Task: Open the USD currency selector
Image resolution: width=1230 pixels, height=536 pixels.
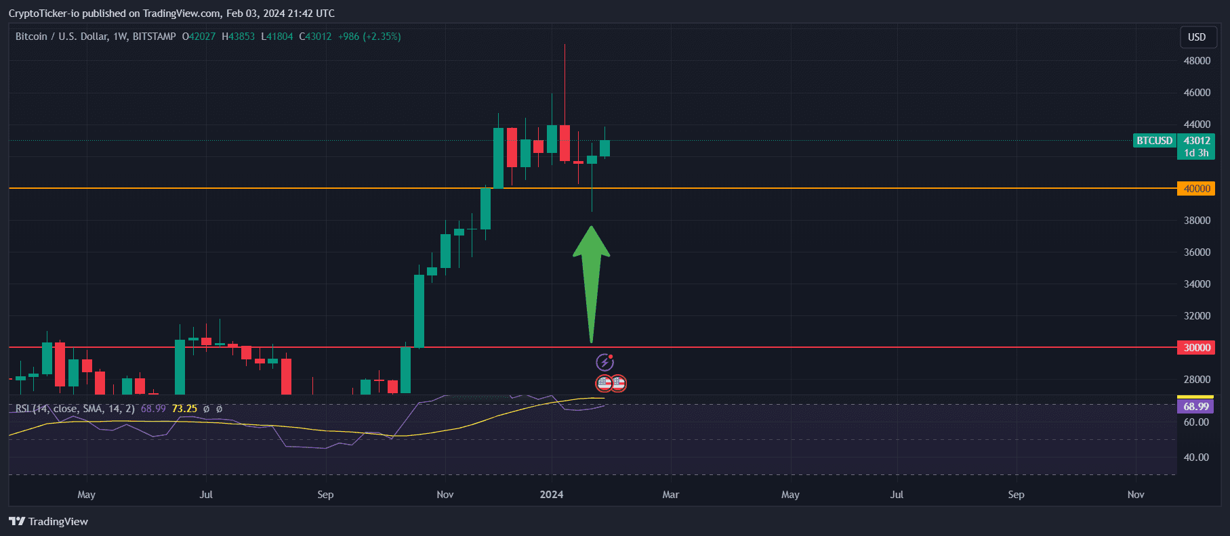Action: tap(1197, 37)
